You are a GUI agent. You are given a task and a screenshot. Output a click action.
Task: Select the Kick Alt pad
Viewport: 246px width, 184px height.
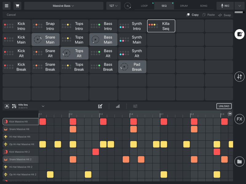point(17,53)
